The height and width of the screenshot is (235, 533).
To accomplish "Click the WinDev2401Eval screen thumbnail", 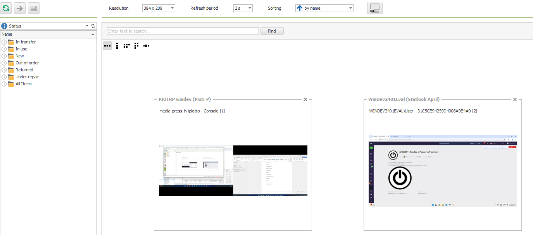I will tap(442, 171).
